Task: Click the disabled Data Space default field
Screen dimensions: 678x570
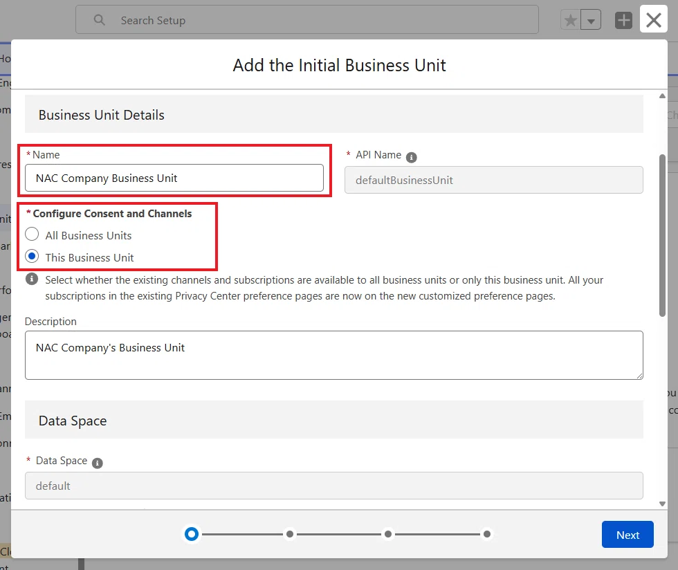Action: coord(333,486)
